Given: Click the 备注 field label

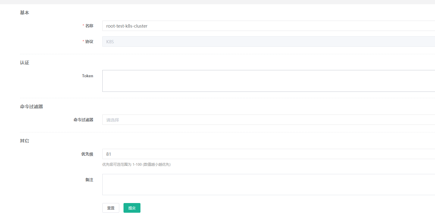Looking at the screenshot, I should tap(89, 180).
